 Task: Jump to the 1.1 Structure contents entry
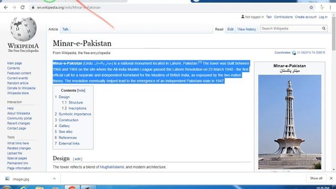click(76, 102)
